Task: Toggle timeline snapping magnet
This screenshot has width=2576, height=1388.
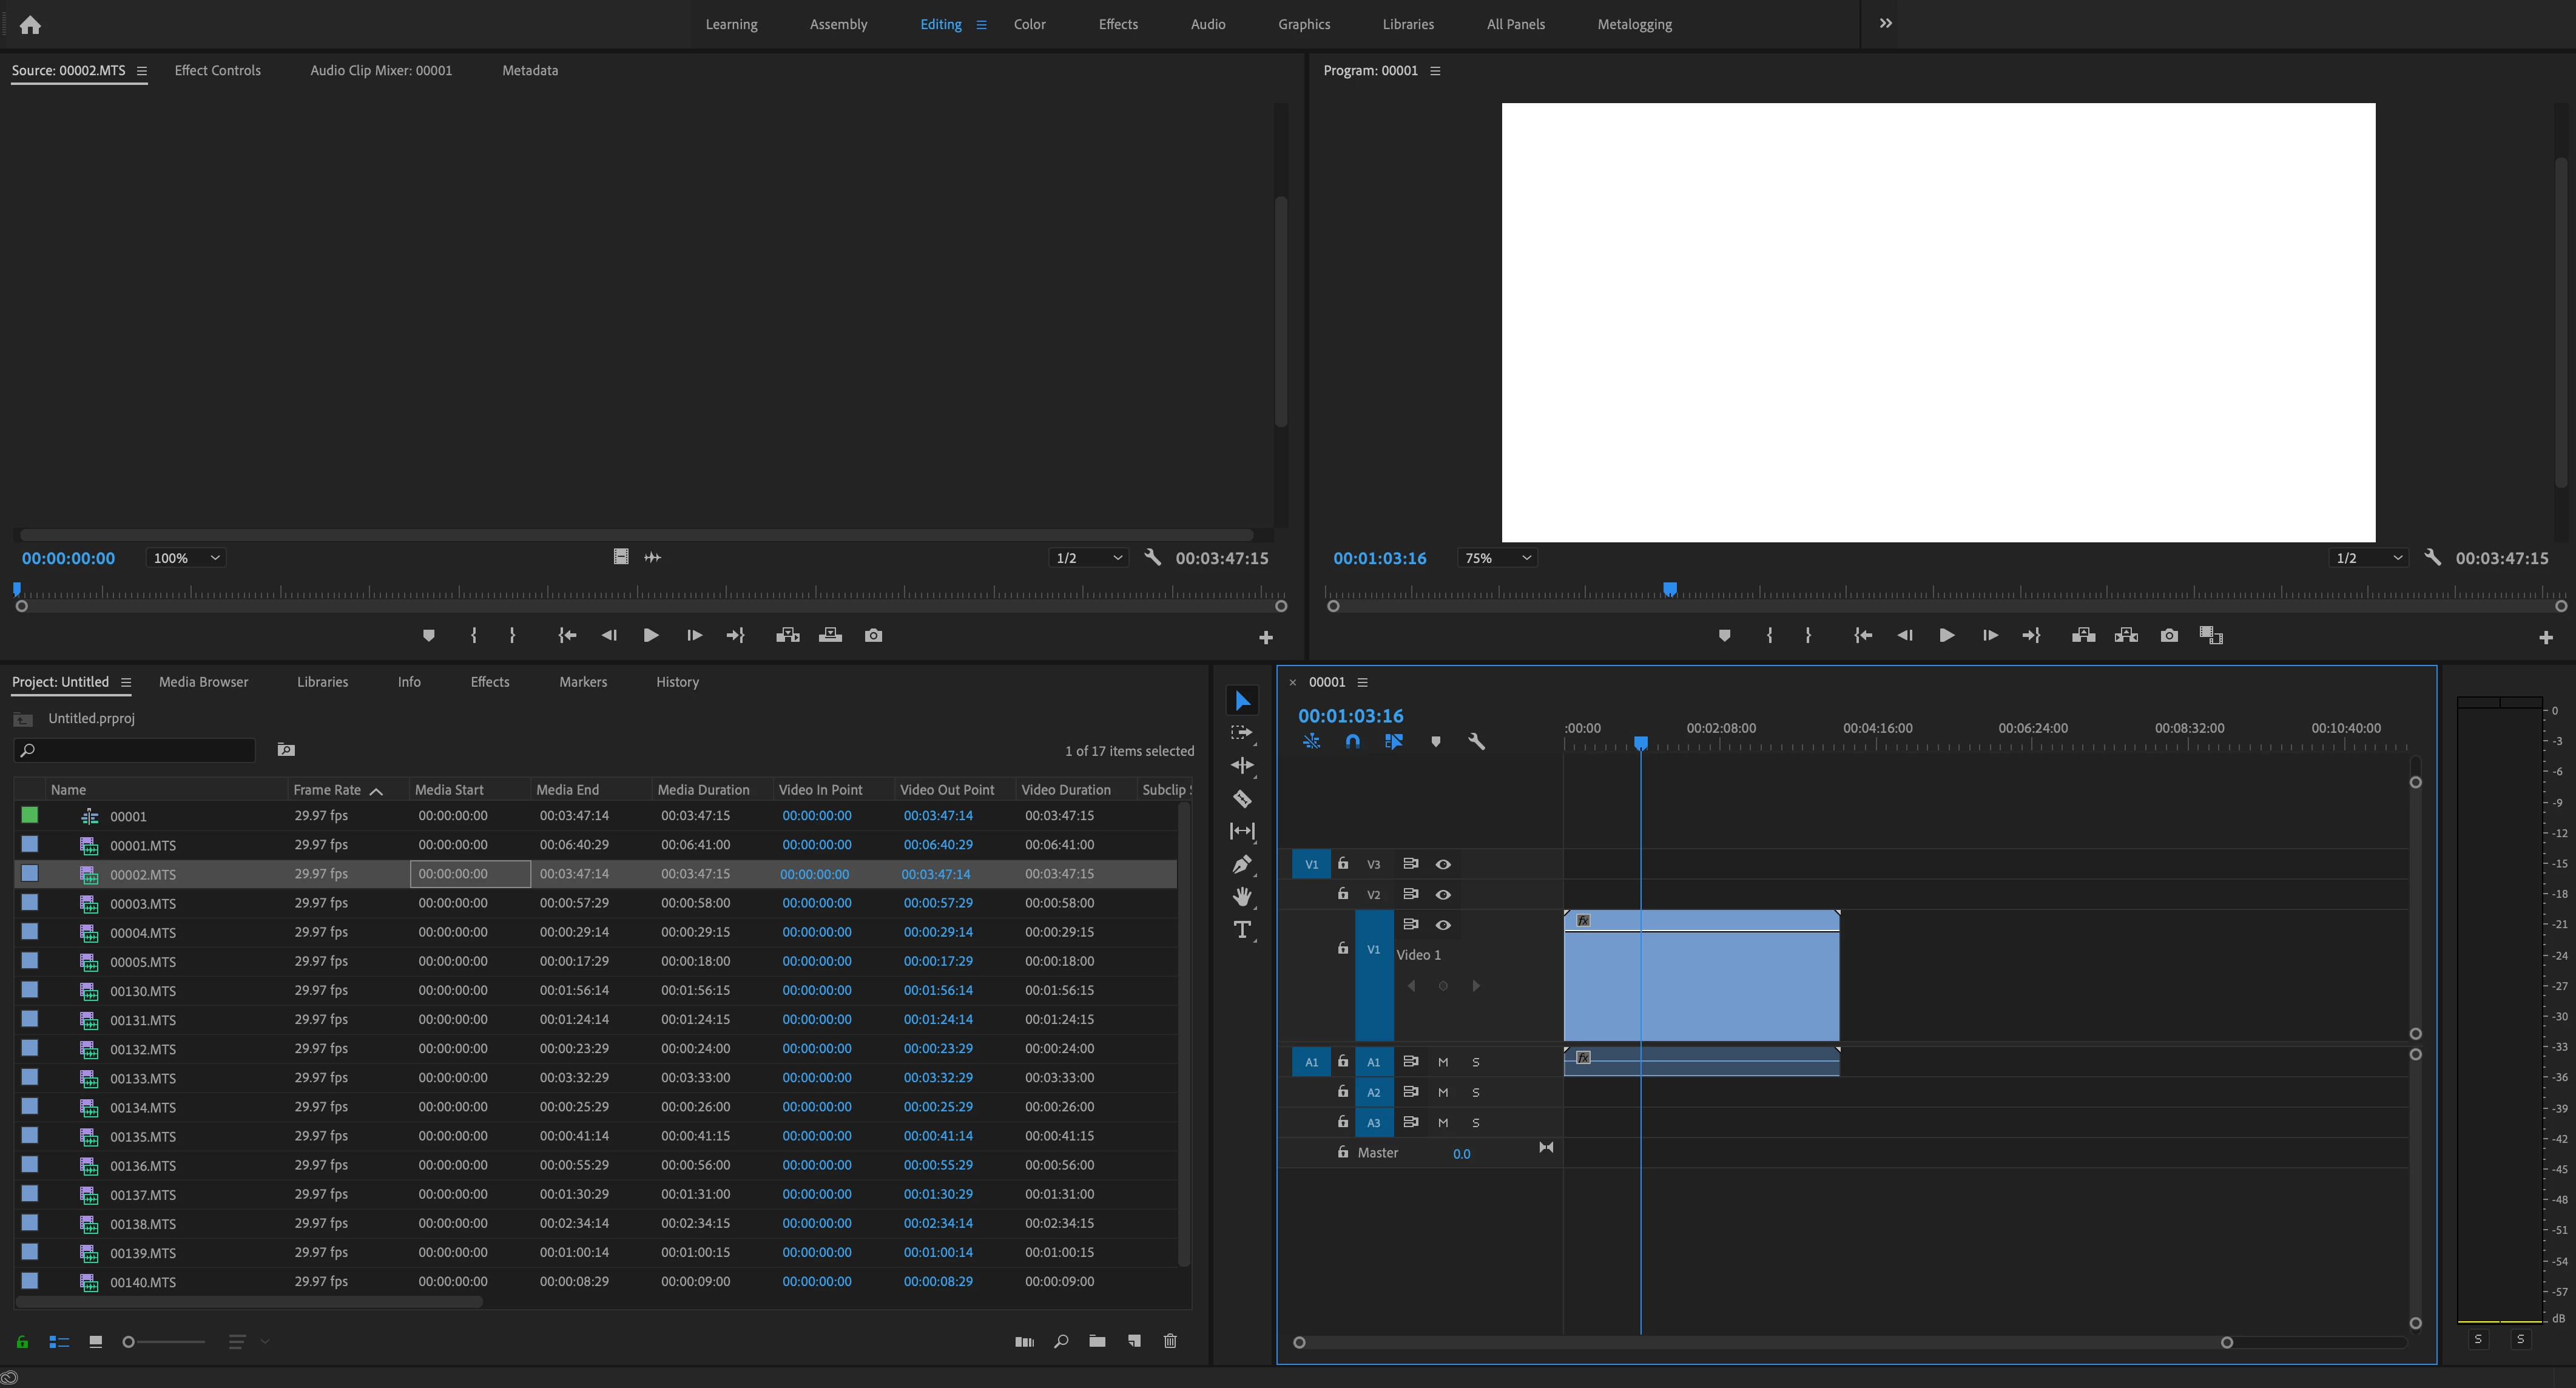Action: coord(1352,742)
